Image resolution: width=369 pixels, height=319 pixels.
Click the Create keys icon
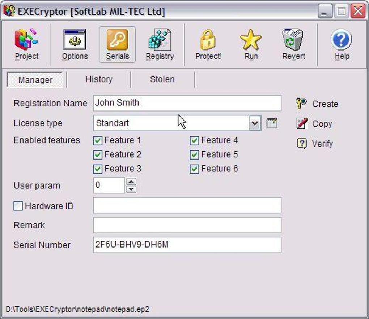pos(301,104)
